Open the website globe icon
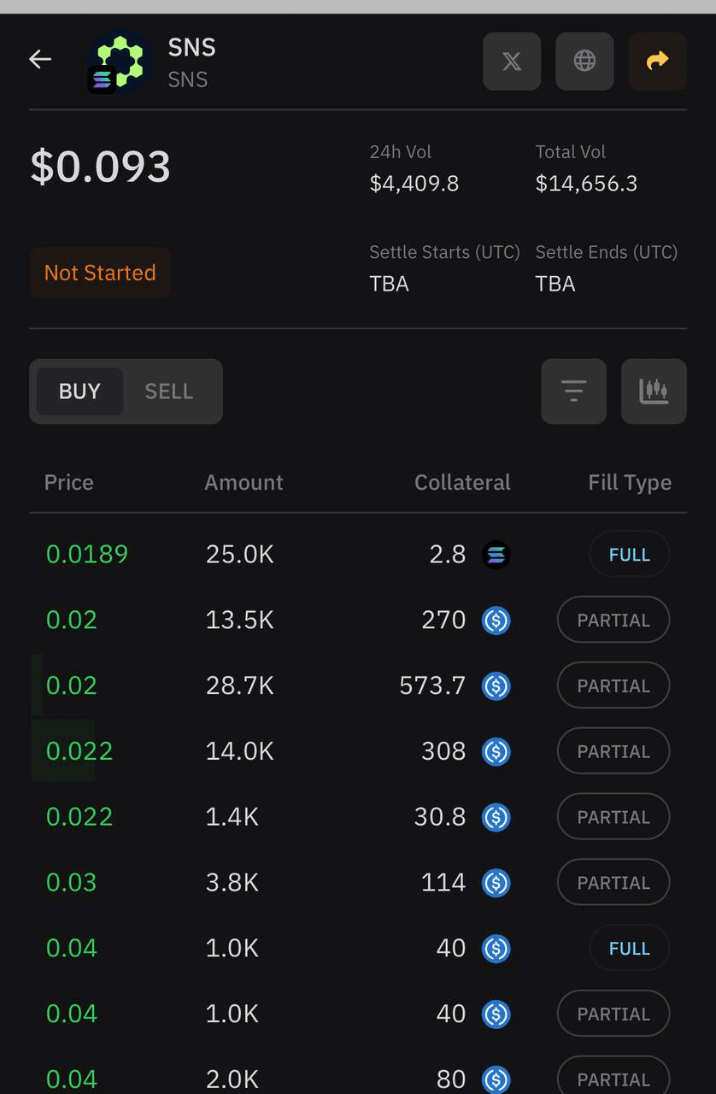 pyautogui.click(x=584, y=62)
